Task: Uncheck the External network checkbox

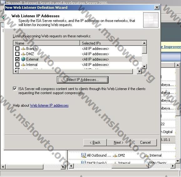Action: (17, 59)
